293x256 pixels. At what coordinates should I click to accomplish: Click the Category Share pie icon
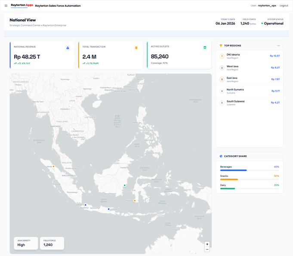point(221,156)
